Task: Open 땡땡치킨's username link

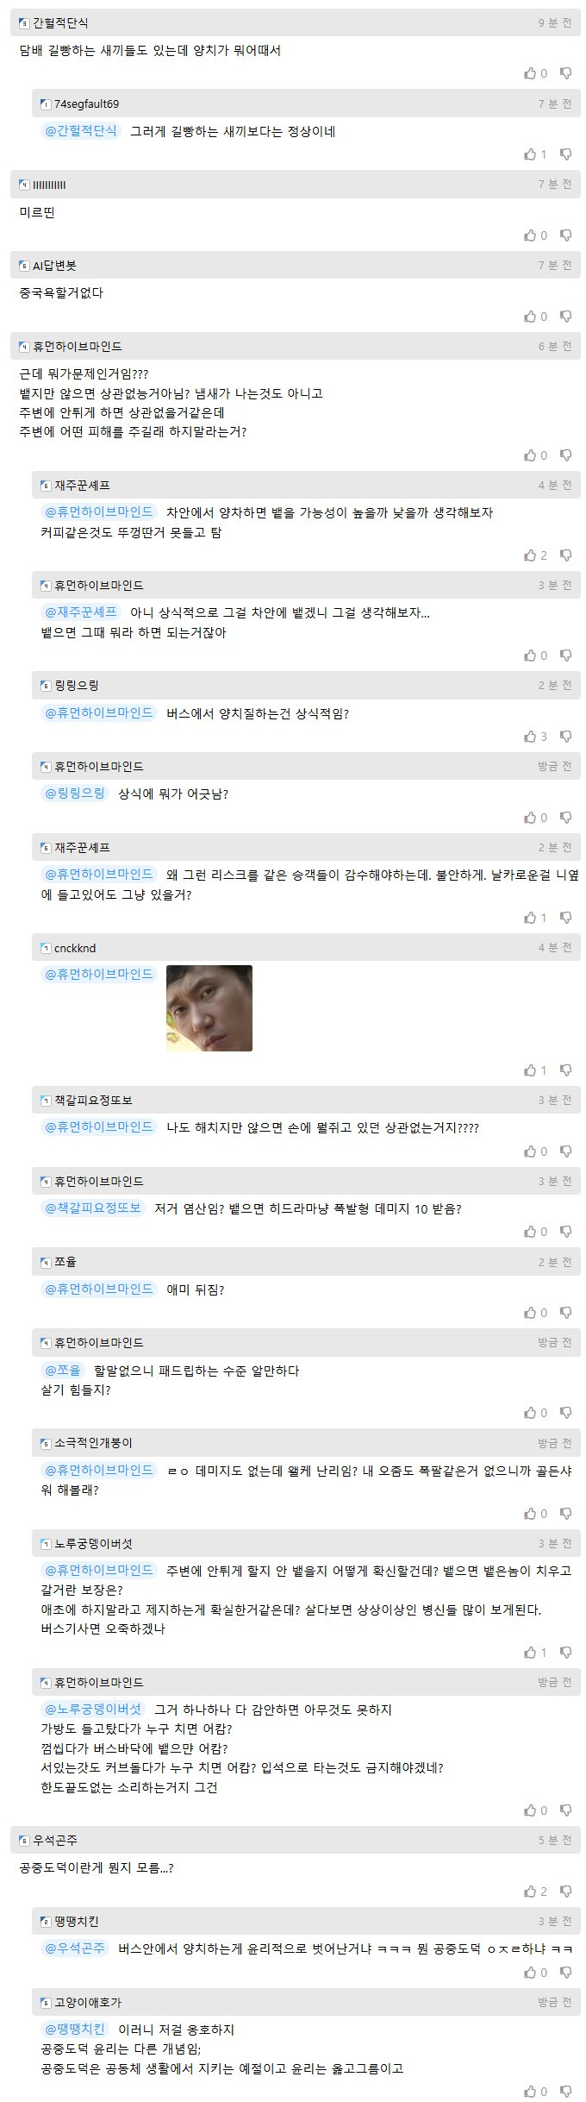Action: click(77, 1921)
